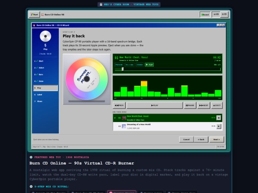Select the Dreaming of a New World track row
258x193 pixels.
point(168,126)
